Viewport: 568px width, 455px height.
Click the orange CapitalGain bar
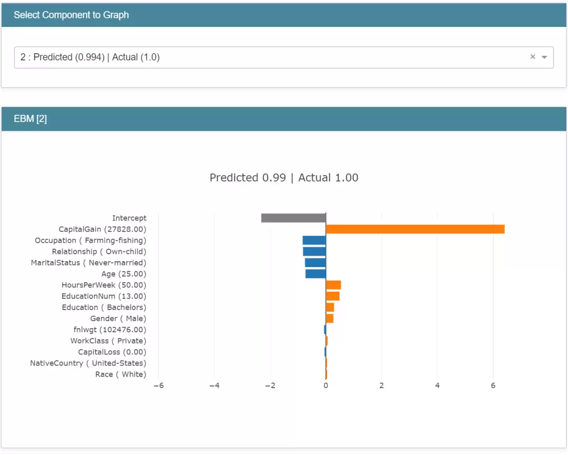pos(415,229)
